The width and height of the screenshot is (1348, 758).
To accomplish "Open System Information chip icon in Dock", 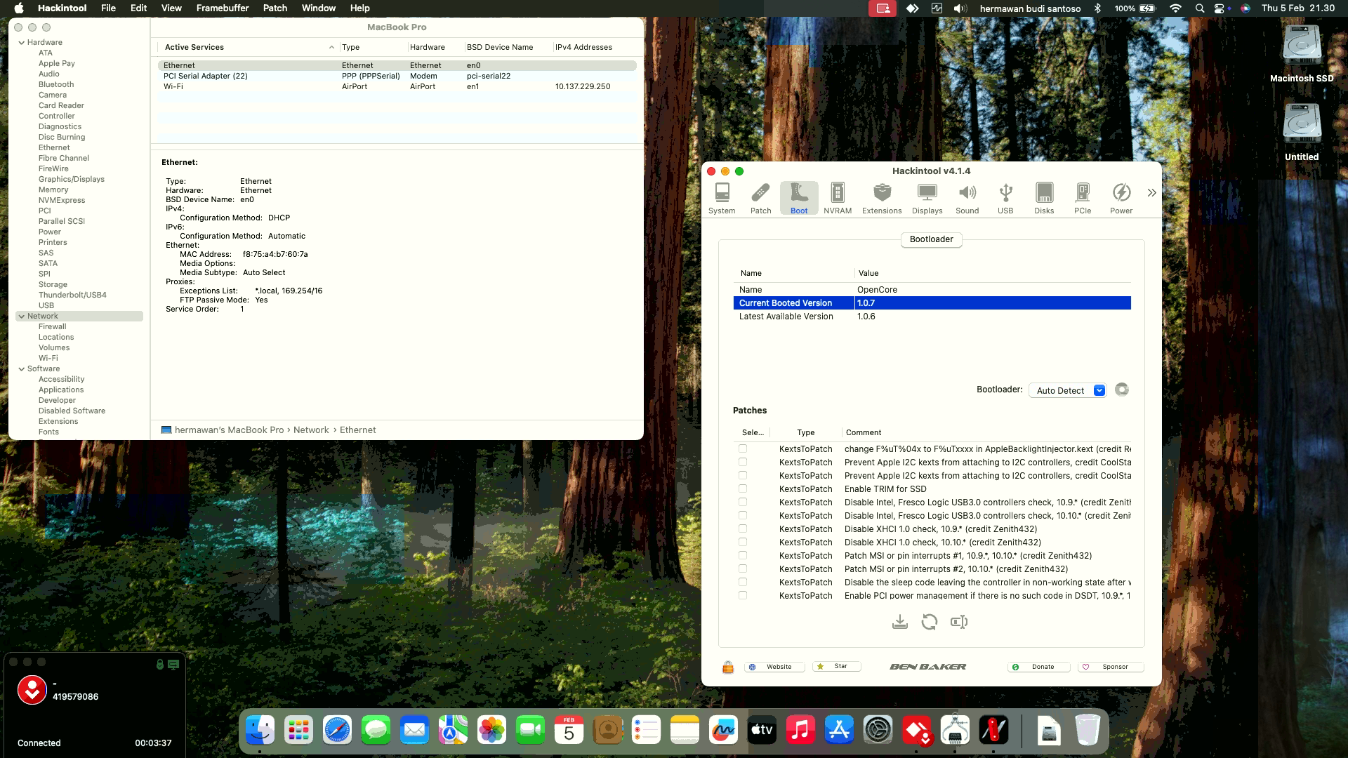I will pyautogui.click(x=955, y=731).
